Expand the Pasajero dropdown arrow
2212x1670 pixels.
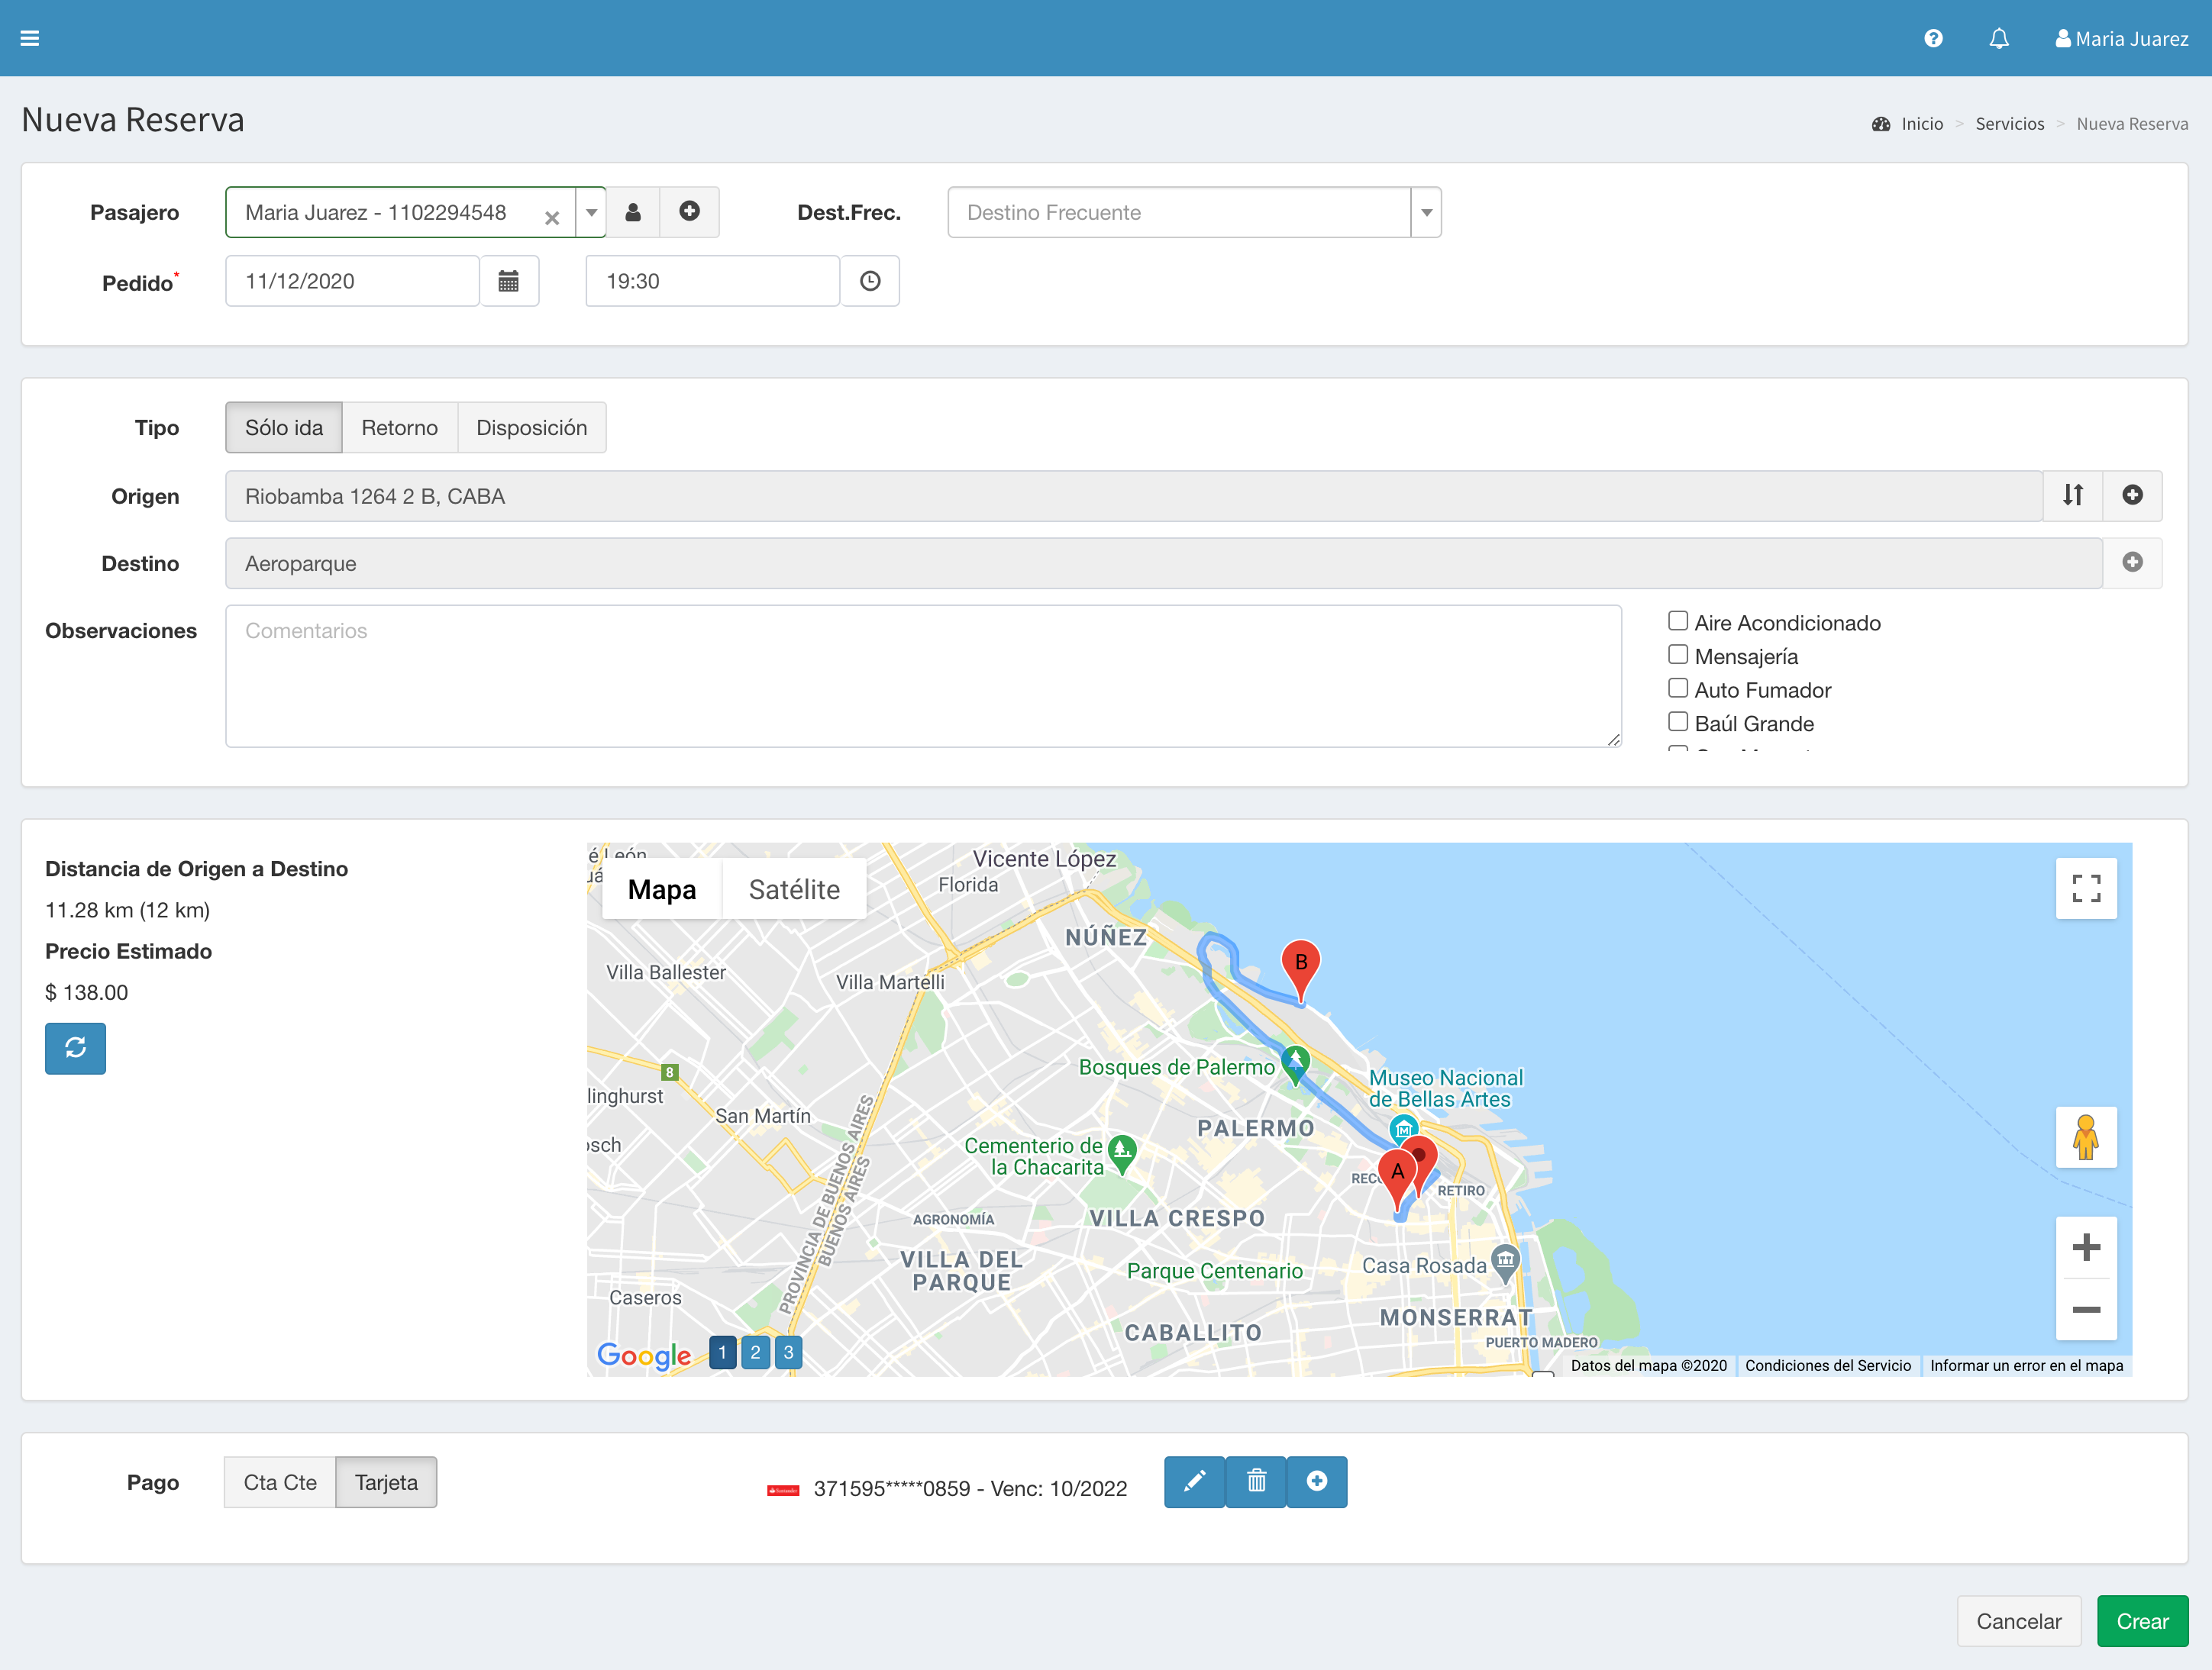591,212
